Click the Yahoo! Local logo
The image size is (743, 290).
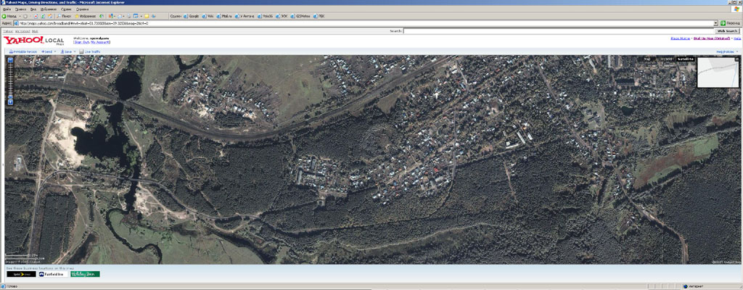(x=33, y=41)
